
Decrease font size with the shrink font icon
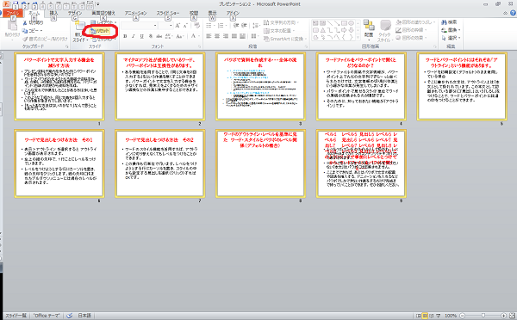tap(185, 25)
